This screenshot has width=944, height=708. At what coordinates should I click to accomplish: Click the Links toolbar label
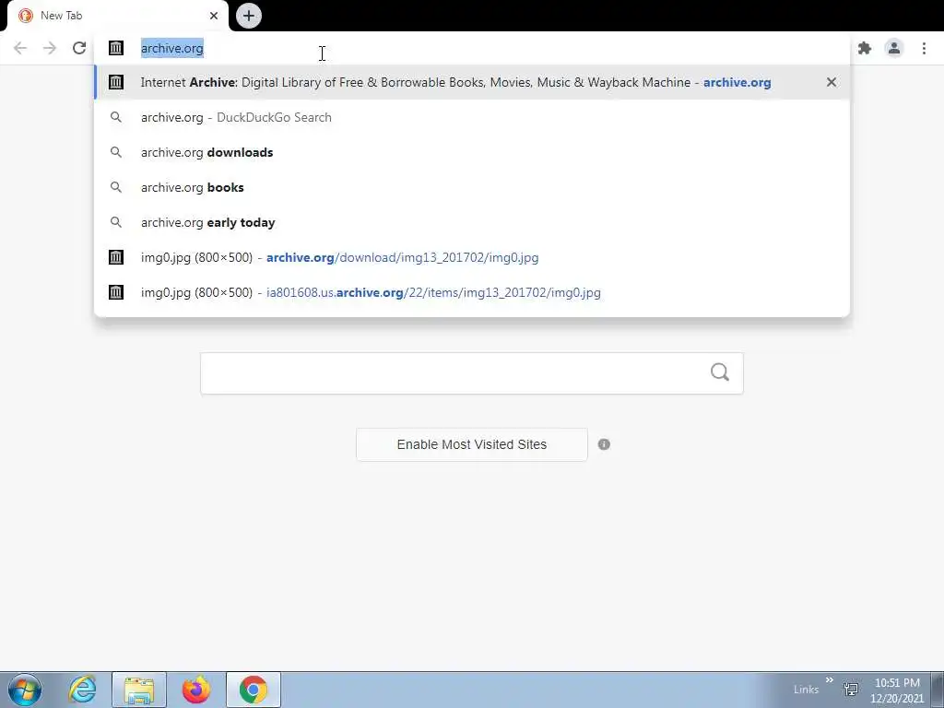(806, 690)
